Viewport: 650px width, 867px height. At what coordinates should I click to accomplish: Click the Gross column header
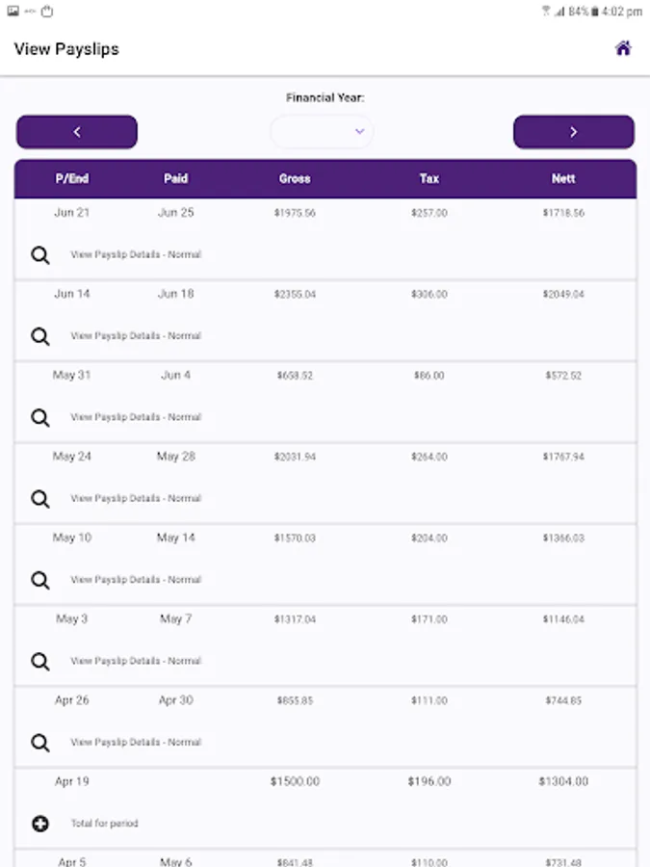tap(295, 178)
